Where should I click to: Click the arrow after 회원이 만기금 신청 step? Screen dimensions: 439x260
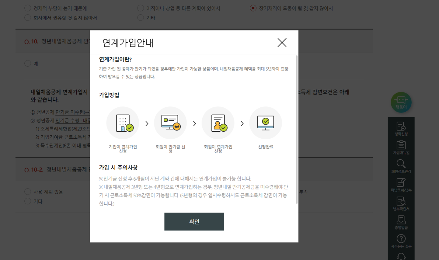click(194, 123)
